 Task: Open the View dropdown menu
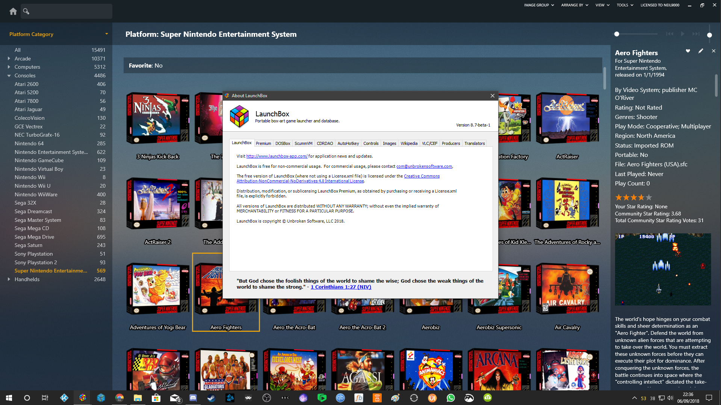[602, 5]
